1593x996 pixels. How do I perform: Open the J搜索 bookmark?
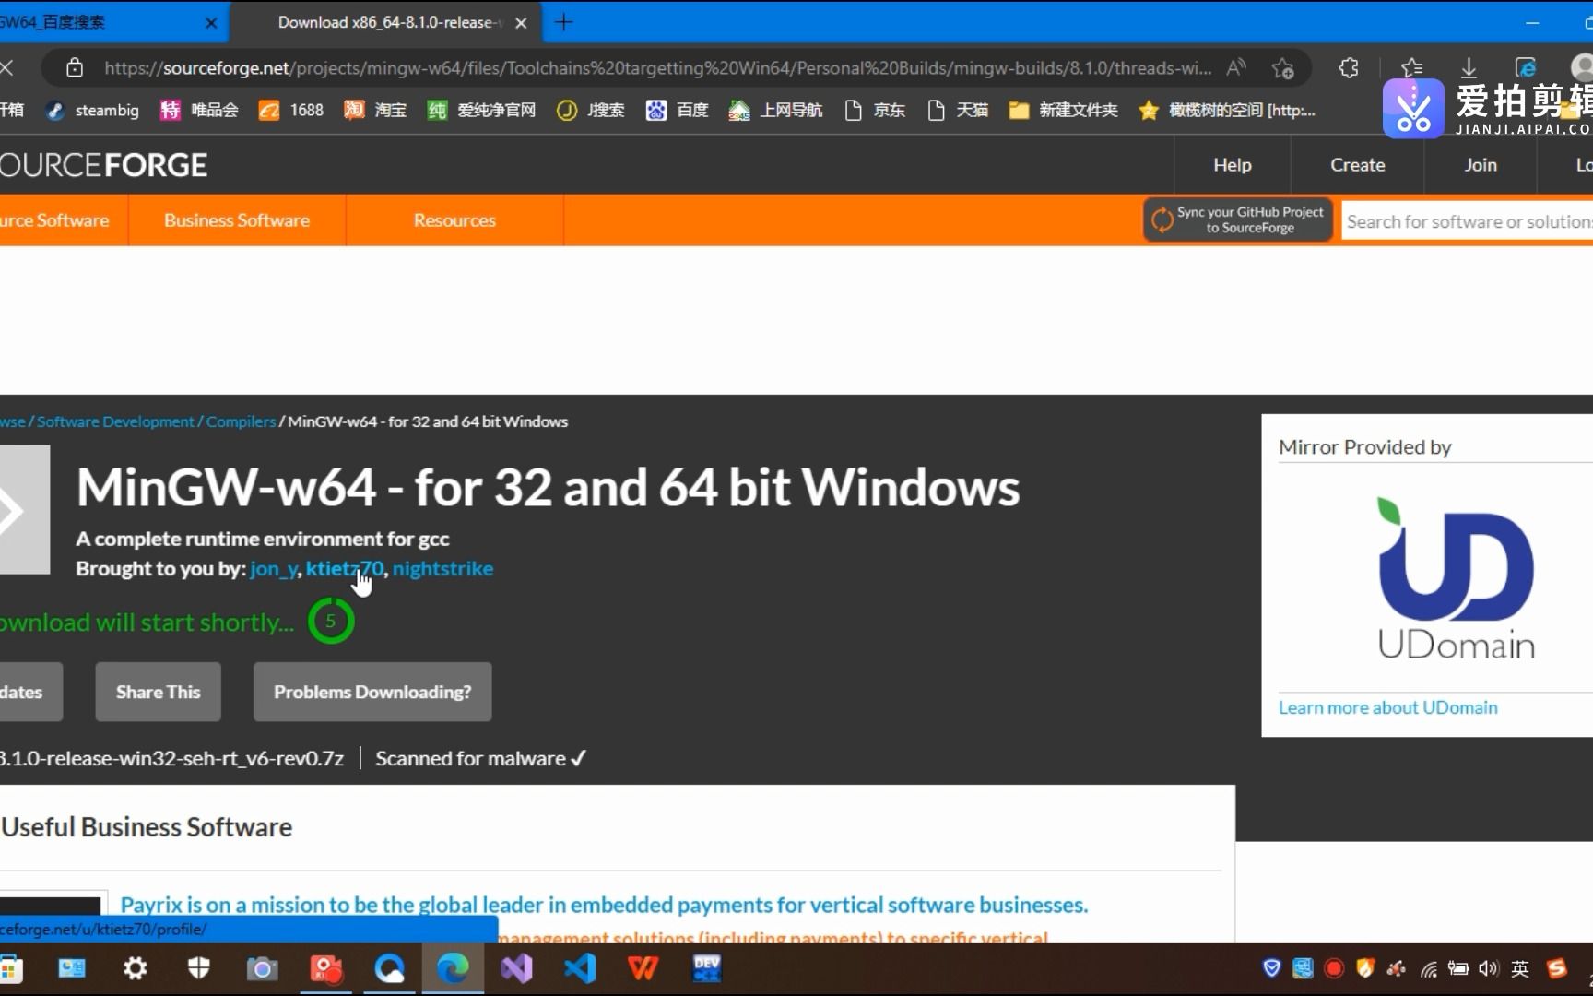click(591, 111)
